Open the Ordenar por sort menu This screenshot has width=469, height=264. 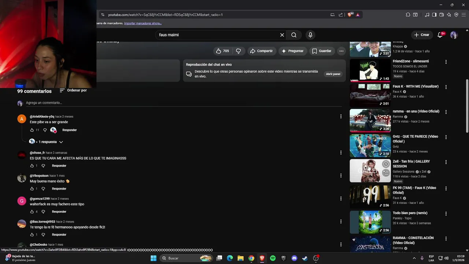(73, 90)
